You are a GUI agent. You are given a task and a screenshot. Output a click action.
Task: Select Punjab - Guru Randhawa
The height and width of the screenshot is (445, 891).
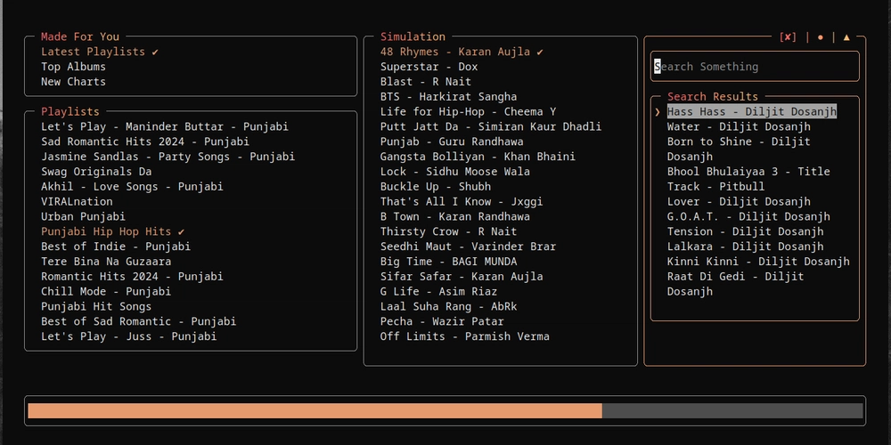coord(452,142)
